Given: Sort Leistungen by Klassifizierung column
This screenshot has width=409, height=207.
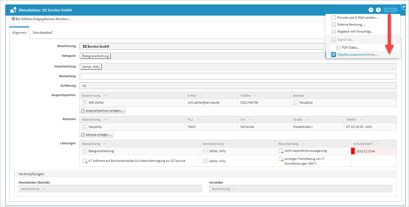Looking at the screenshot, I should coord(303,144).
